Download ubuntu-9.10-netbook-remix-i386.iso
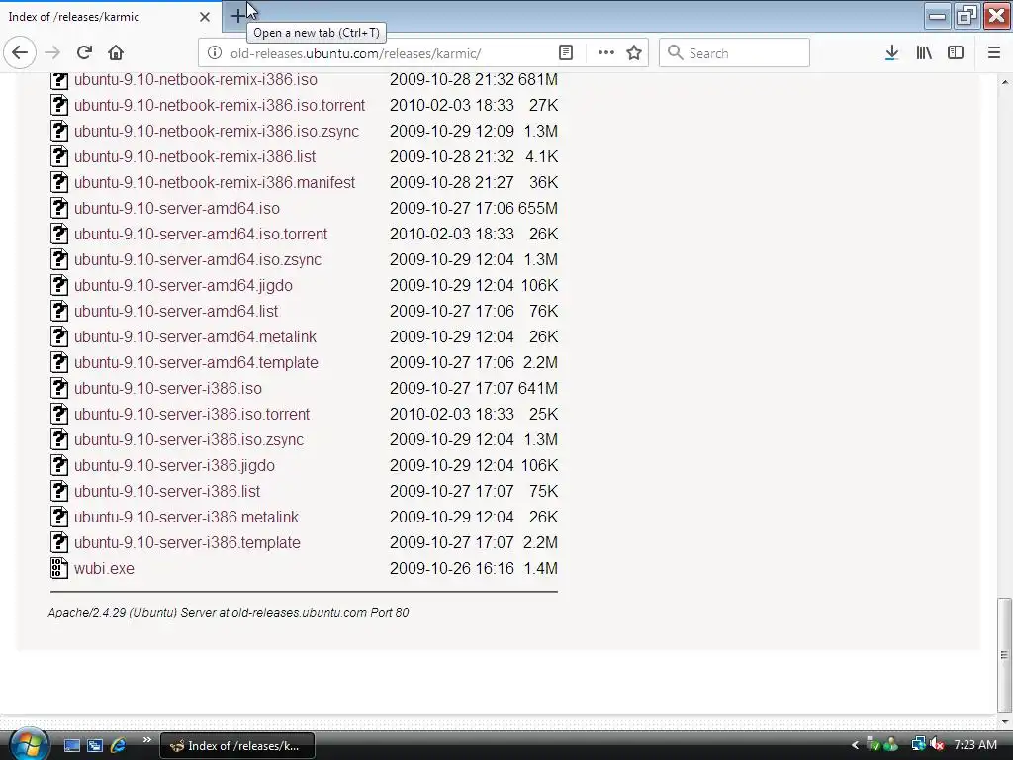 pos(195,79)
